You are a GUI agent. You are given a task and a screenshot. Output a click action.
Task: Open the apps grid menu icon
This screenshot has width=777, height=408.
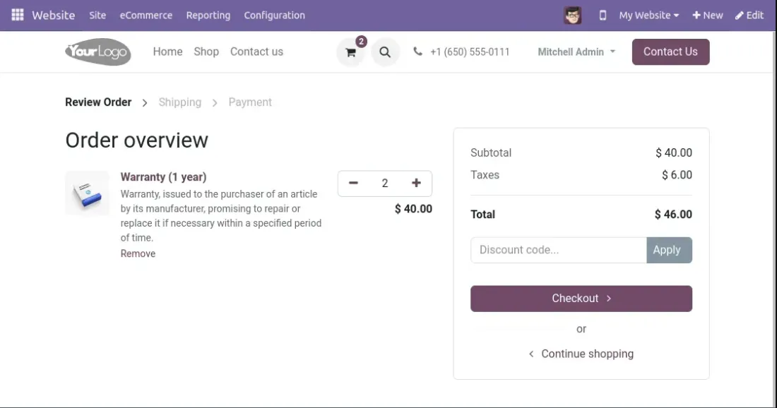click(18, 15)
